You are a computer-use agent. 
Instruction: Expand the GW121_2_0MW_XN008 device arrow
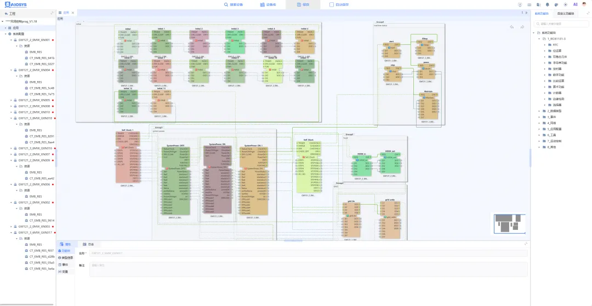pyautogui.click(x=11, y=106)
